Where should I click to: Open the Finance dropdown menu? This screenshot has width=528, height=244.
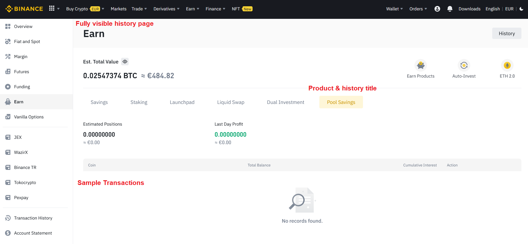(216, 9)
